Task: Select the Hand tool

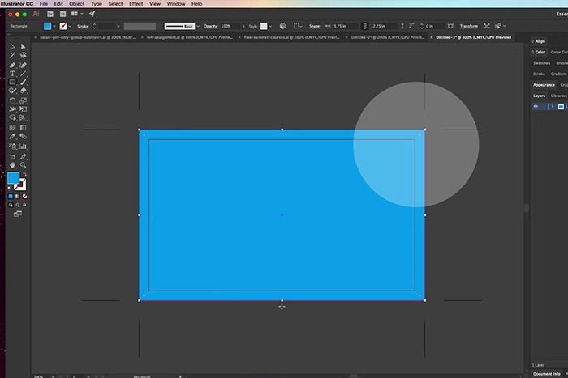Action: (x=12, y=165)
